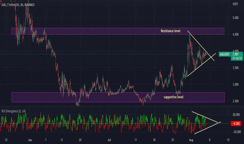Click the 8 date on time axis

[x=210, y=140]
